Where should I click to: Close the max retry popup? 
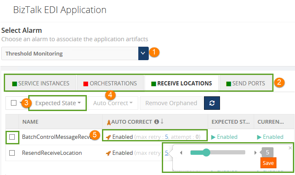290,148
